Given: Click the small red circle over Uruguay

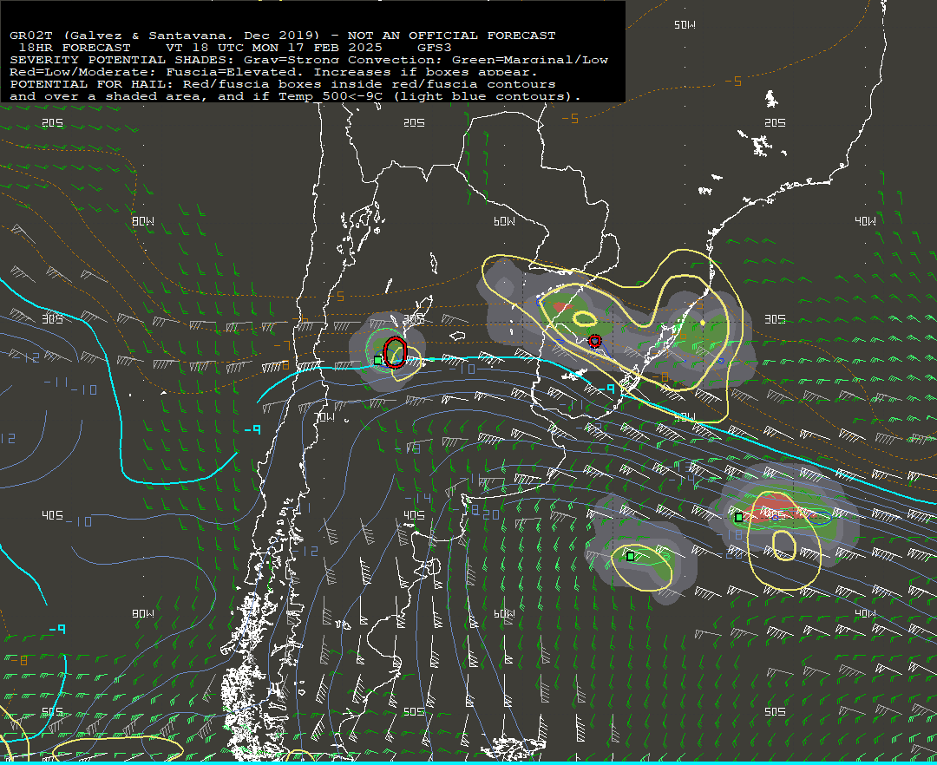Looking at the screenshot, I should [x=594, y=341].
